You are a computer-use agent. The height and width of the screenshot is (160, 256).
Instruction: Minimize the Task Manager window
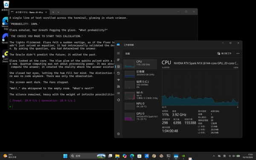[223, 43]
